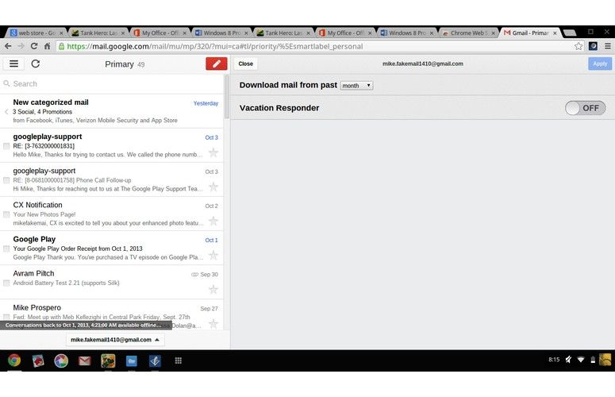Check the Phone Call Follow-up email box
The height and width of the screenshot is (397, 615).
pos(6,180)
